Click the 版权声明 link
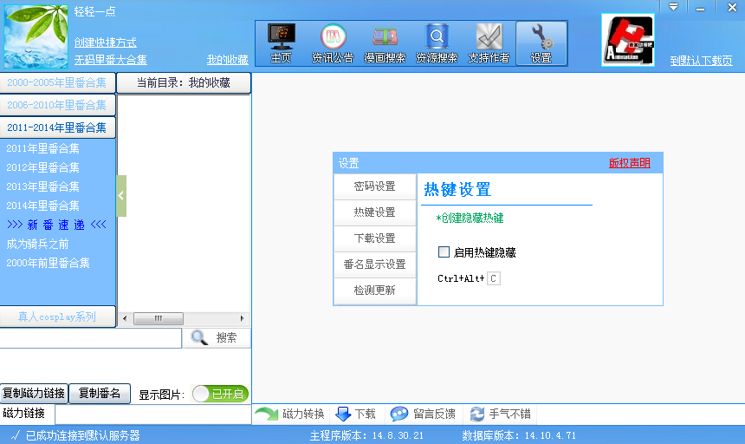745x444 pixels. click(629, 163)
